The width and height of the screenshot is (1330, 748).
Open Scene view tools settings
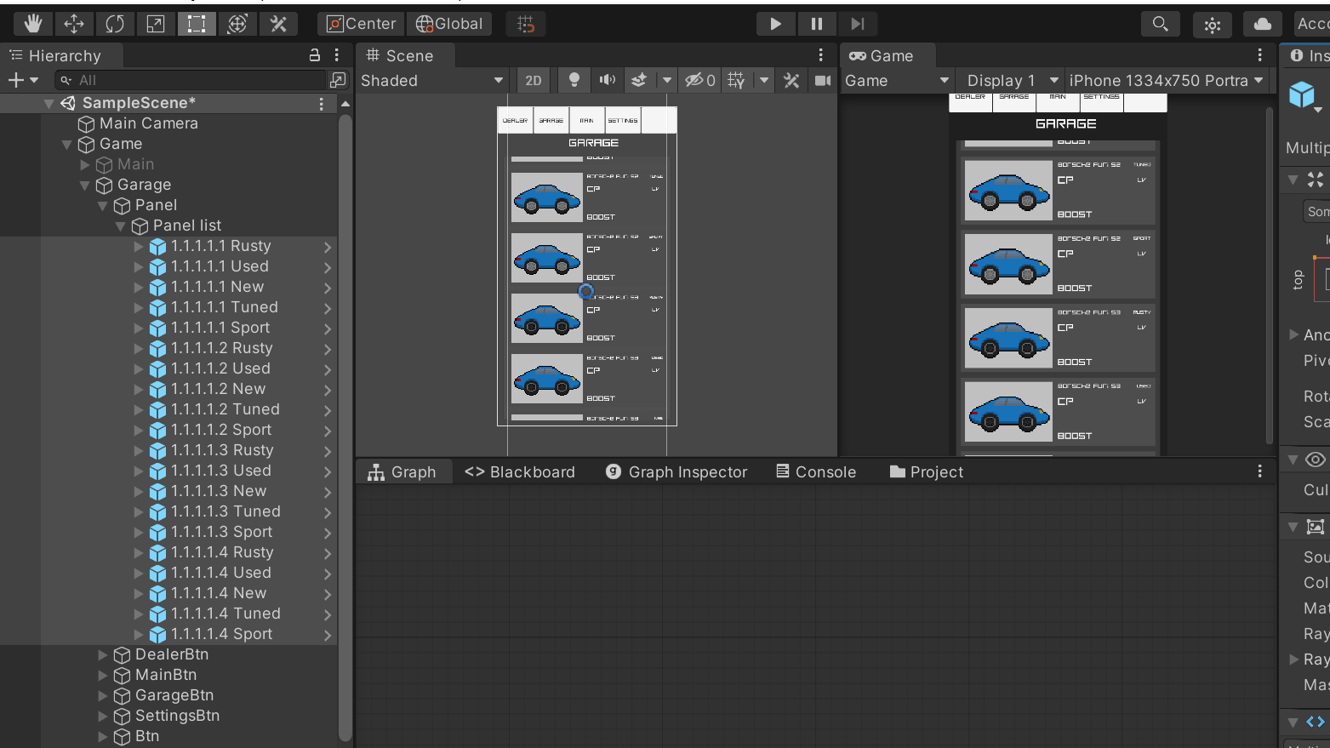click(791, 80)
